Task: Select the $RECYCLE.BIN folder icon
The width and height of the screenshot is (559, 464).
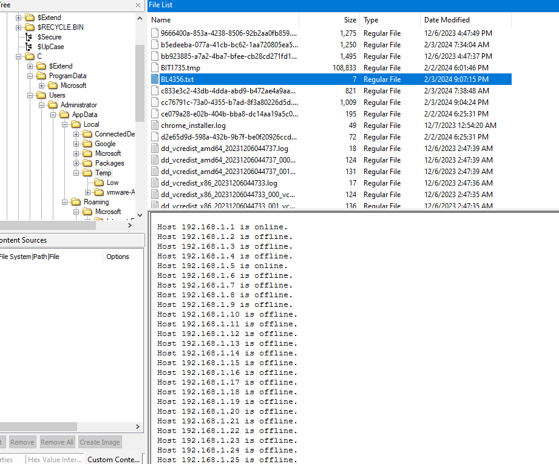Action: click(30, 27)
